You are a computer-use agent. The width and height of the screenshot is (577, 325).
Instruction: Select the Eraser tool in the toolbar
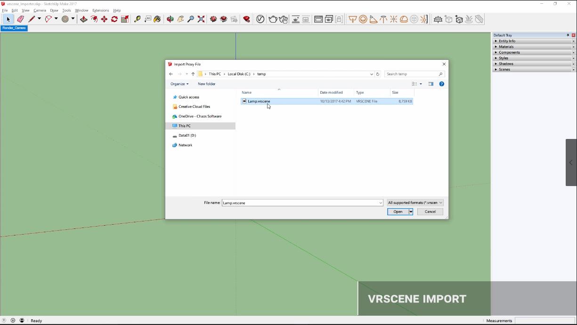pyautogui.click(x=20, y=19)
